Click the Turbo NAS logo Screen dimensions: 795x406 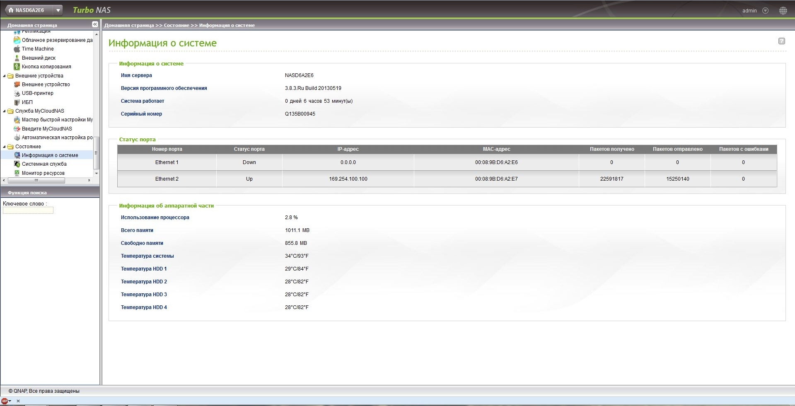click(92, 10)
